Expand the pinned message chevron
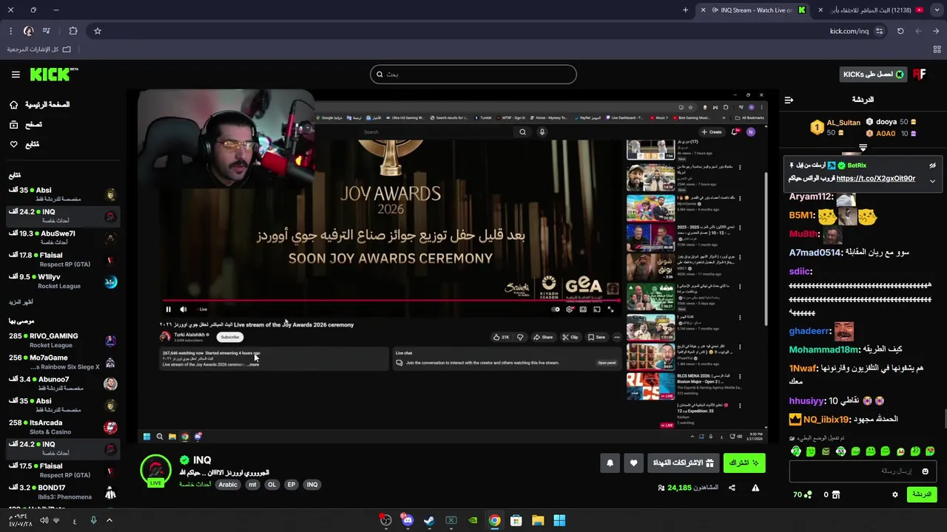 (932, 181)
